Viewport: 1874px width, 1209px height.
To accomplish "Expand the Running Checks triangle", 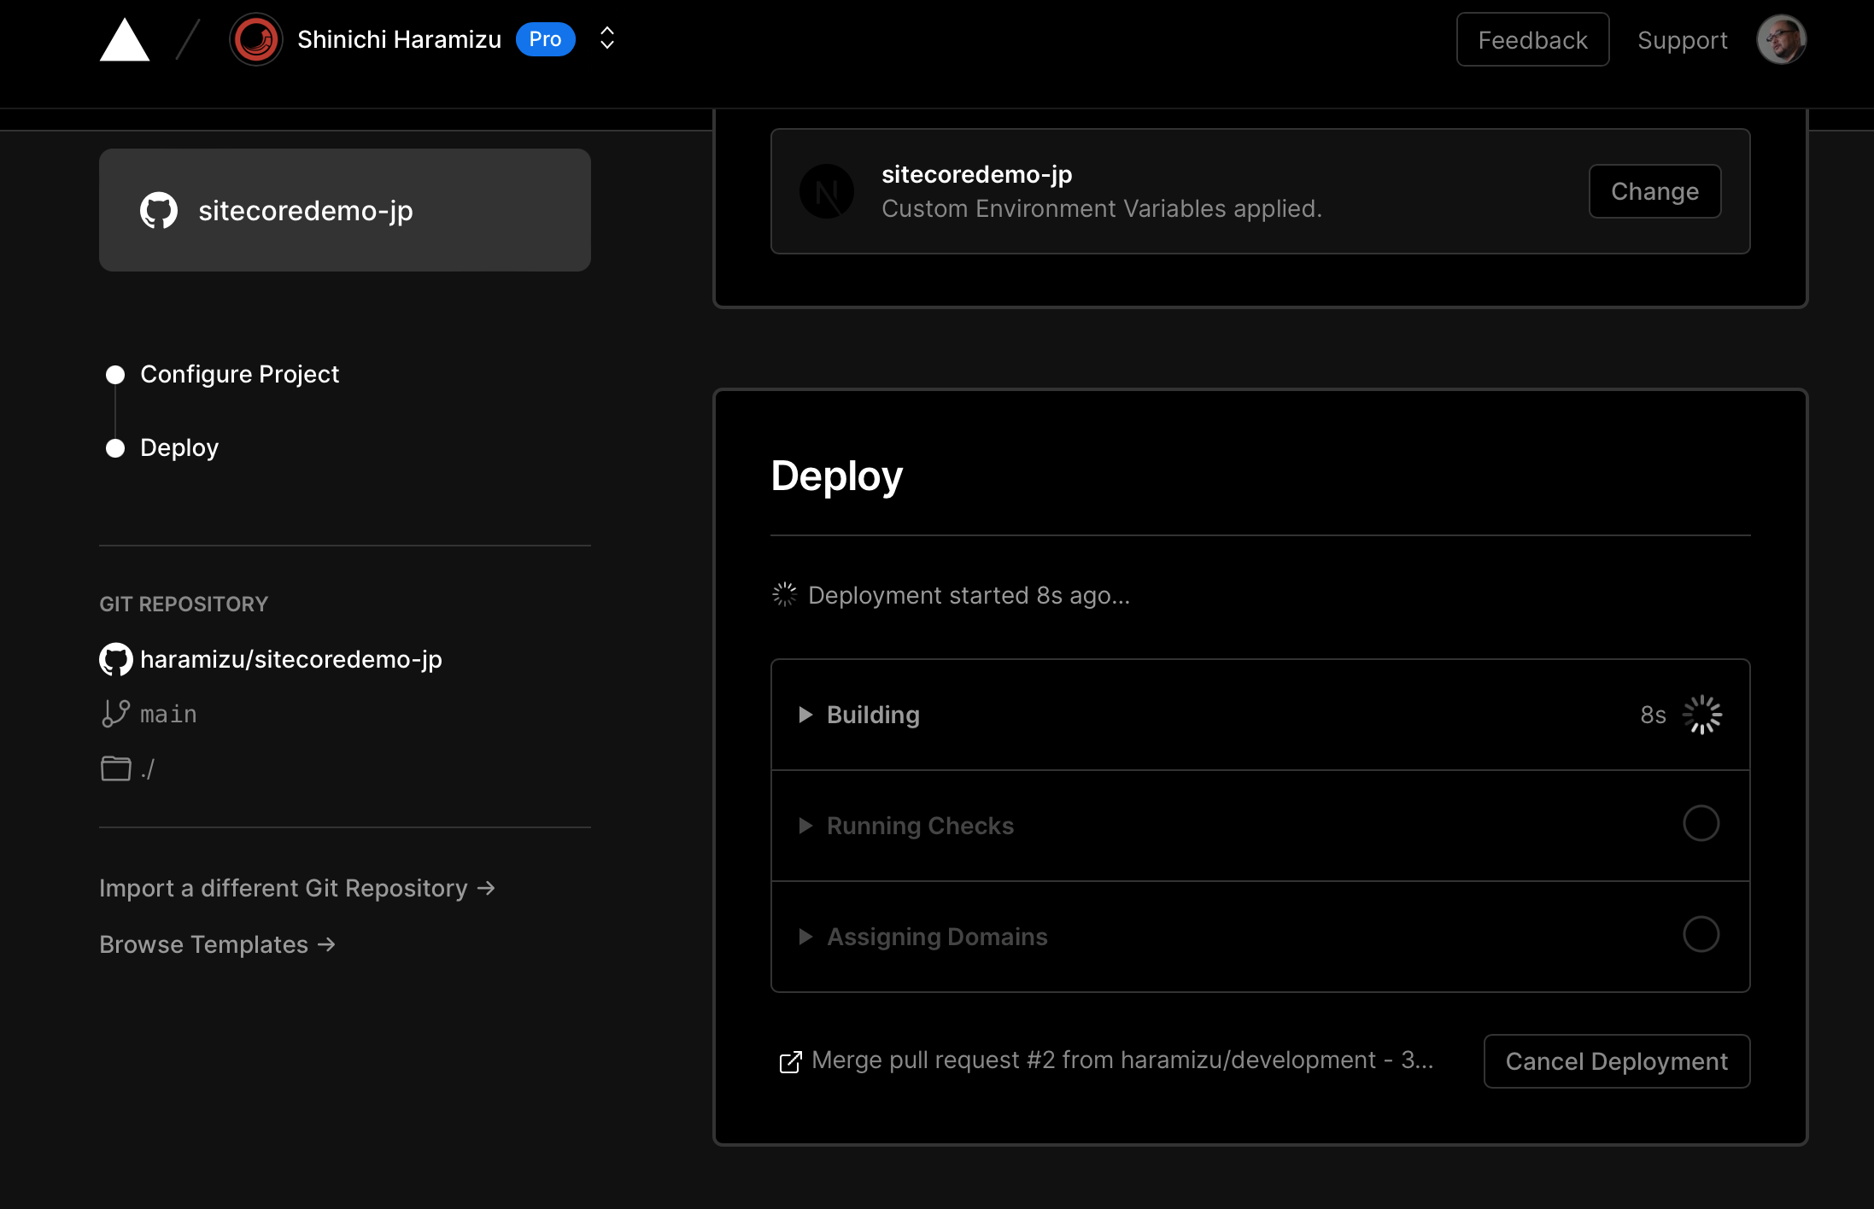I will [x=805, y=826].
